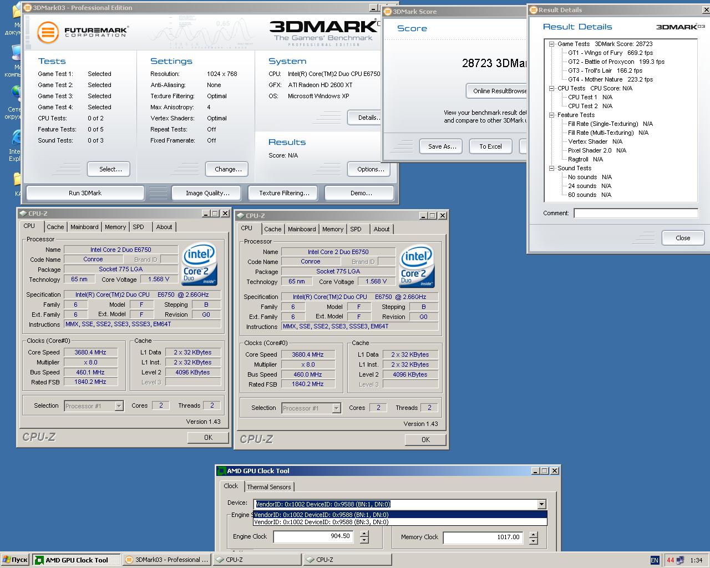Image resolution: width=710 pixels, height=568 pixels.
Task: Open the SPD tab in the right CPU-Z window
Action: (x=356, y=229)
